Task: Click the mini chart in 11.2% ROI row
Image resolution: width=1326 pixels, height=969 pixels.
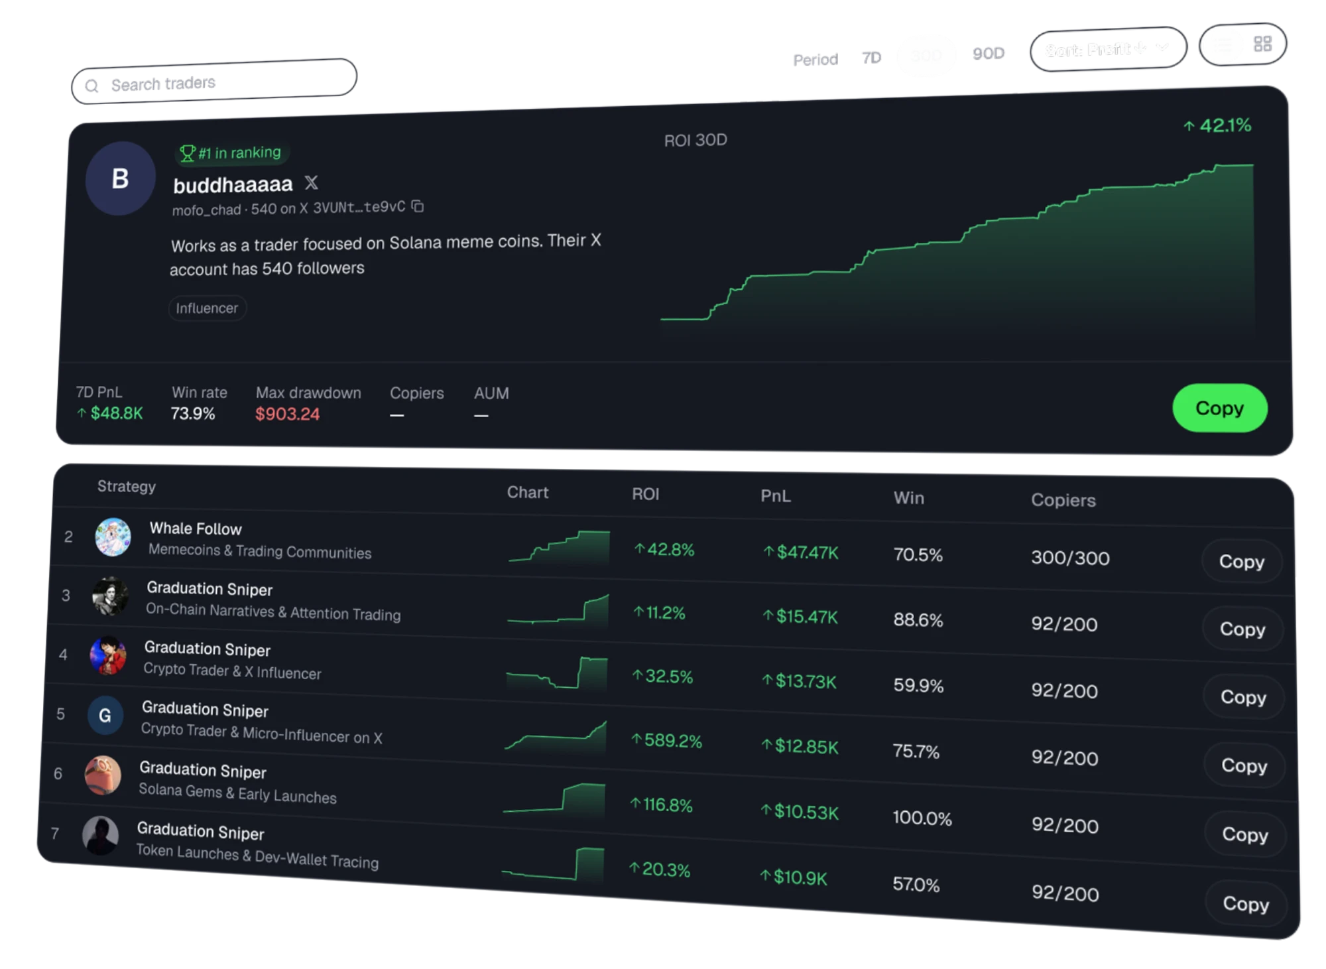Action: (x=558, y=610)
